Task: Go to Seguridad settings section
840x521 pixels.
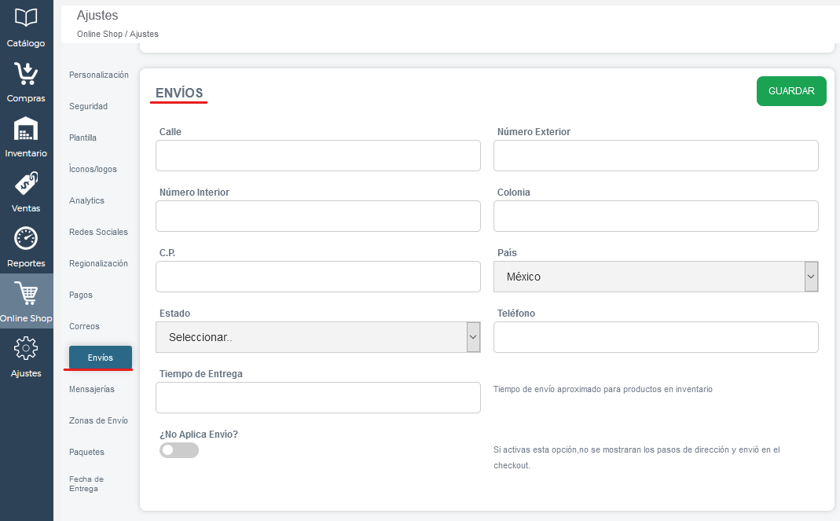Action: point(88,106)
